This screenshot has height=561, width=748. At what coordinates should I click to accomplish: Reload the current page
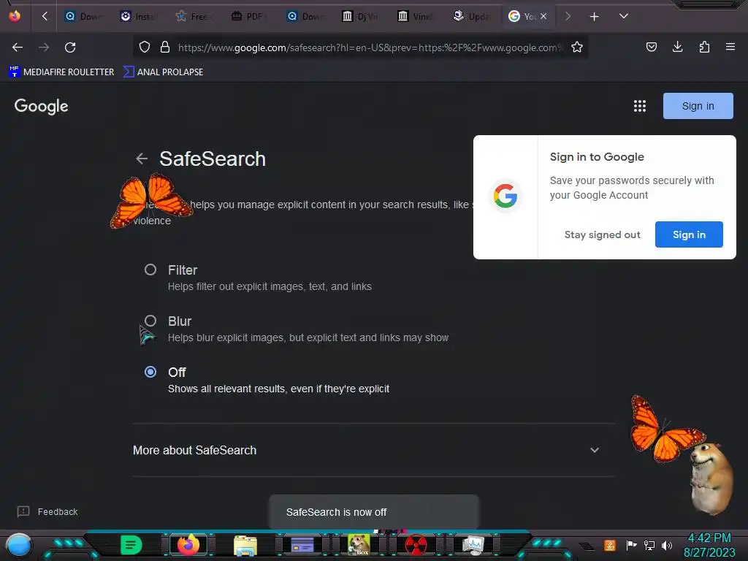point(70,47)
